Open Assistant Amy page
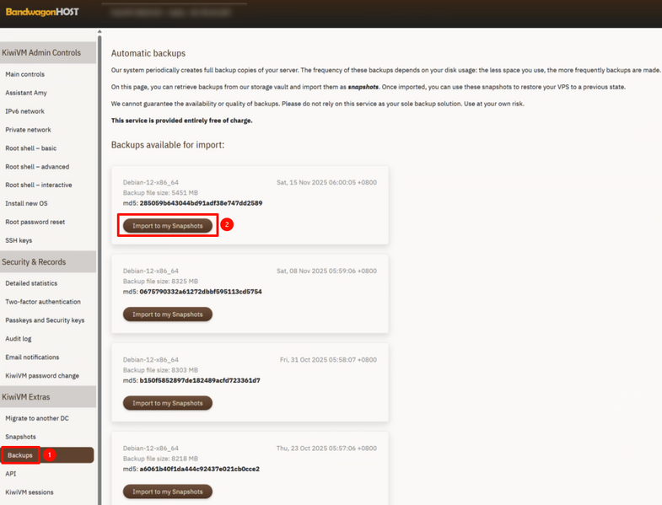 click(25, 93)
